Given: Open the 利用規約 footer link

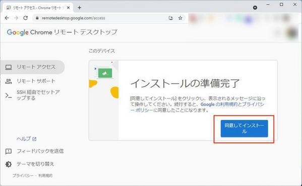Looking at the screenshot, I should coord(45,175).
